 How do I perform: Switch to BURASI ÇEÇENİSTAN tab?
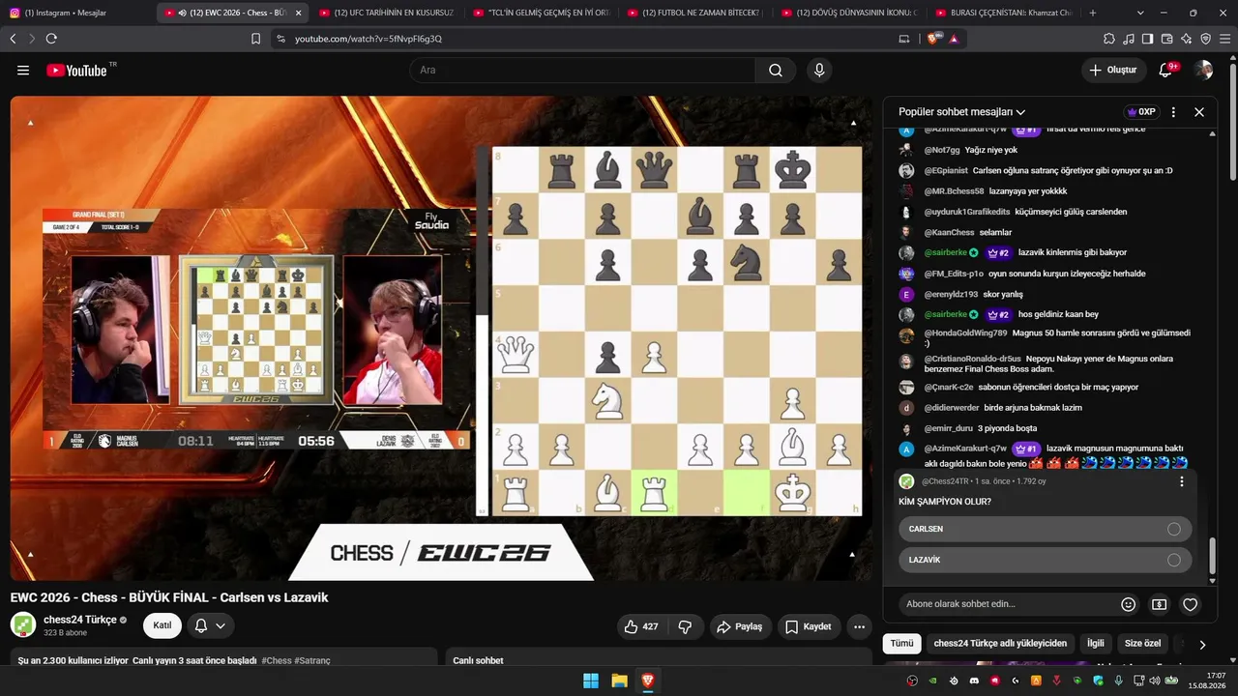click(x=1003, y=13)
